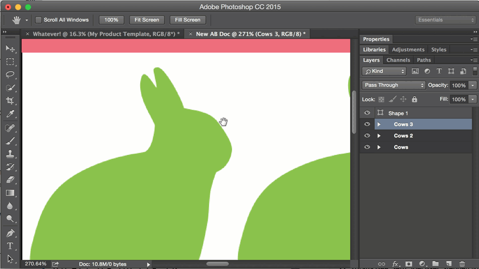The width and height of the screenshot is (479, 269).
Task: Select the Gradient tool
Action: point(10,193)
